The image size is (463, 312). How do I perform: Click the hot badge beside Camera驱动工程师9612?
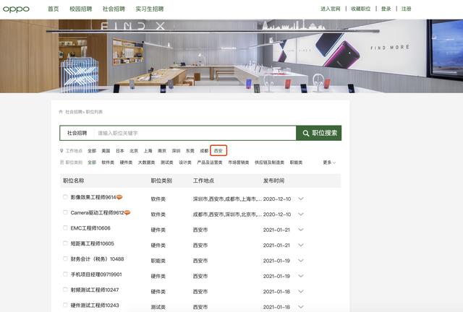click(127, 212)
